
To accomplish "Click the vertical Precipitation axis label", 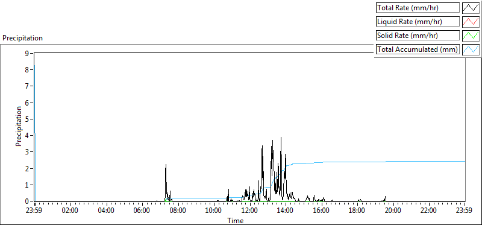I will [19, 127].
